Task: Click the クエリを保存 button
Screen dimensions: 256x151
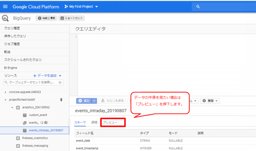Action: coord(112,101)
